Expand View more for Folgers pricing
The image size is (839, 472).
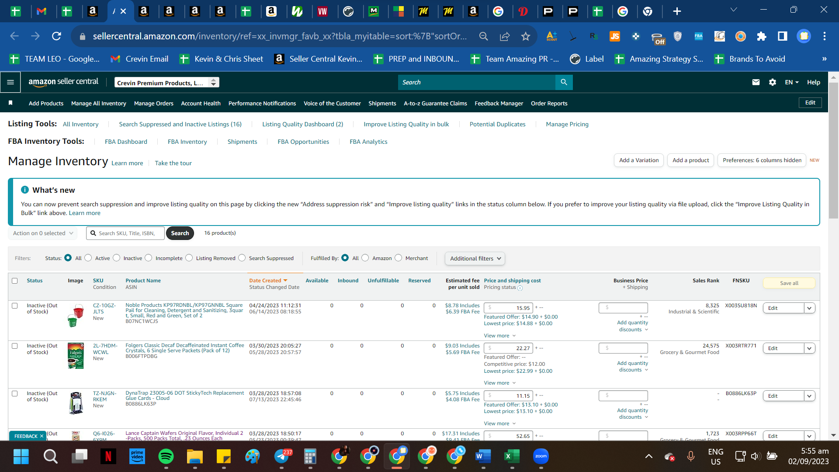[x=499, y=383]
